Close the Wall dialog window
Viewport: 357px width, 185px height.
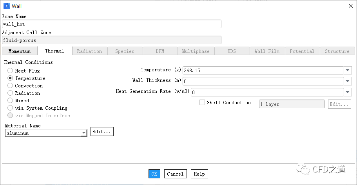(350, 6)
